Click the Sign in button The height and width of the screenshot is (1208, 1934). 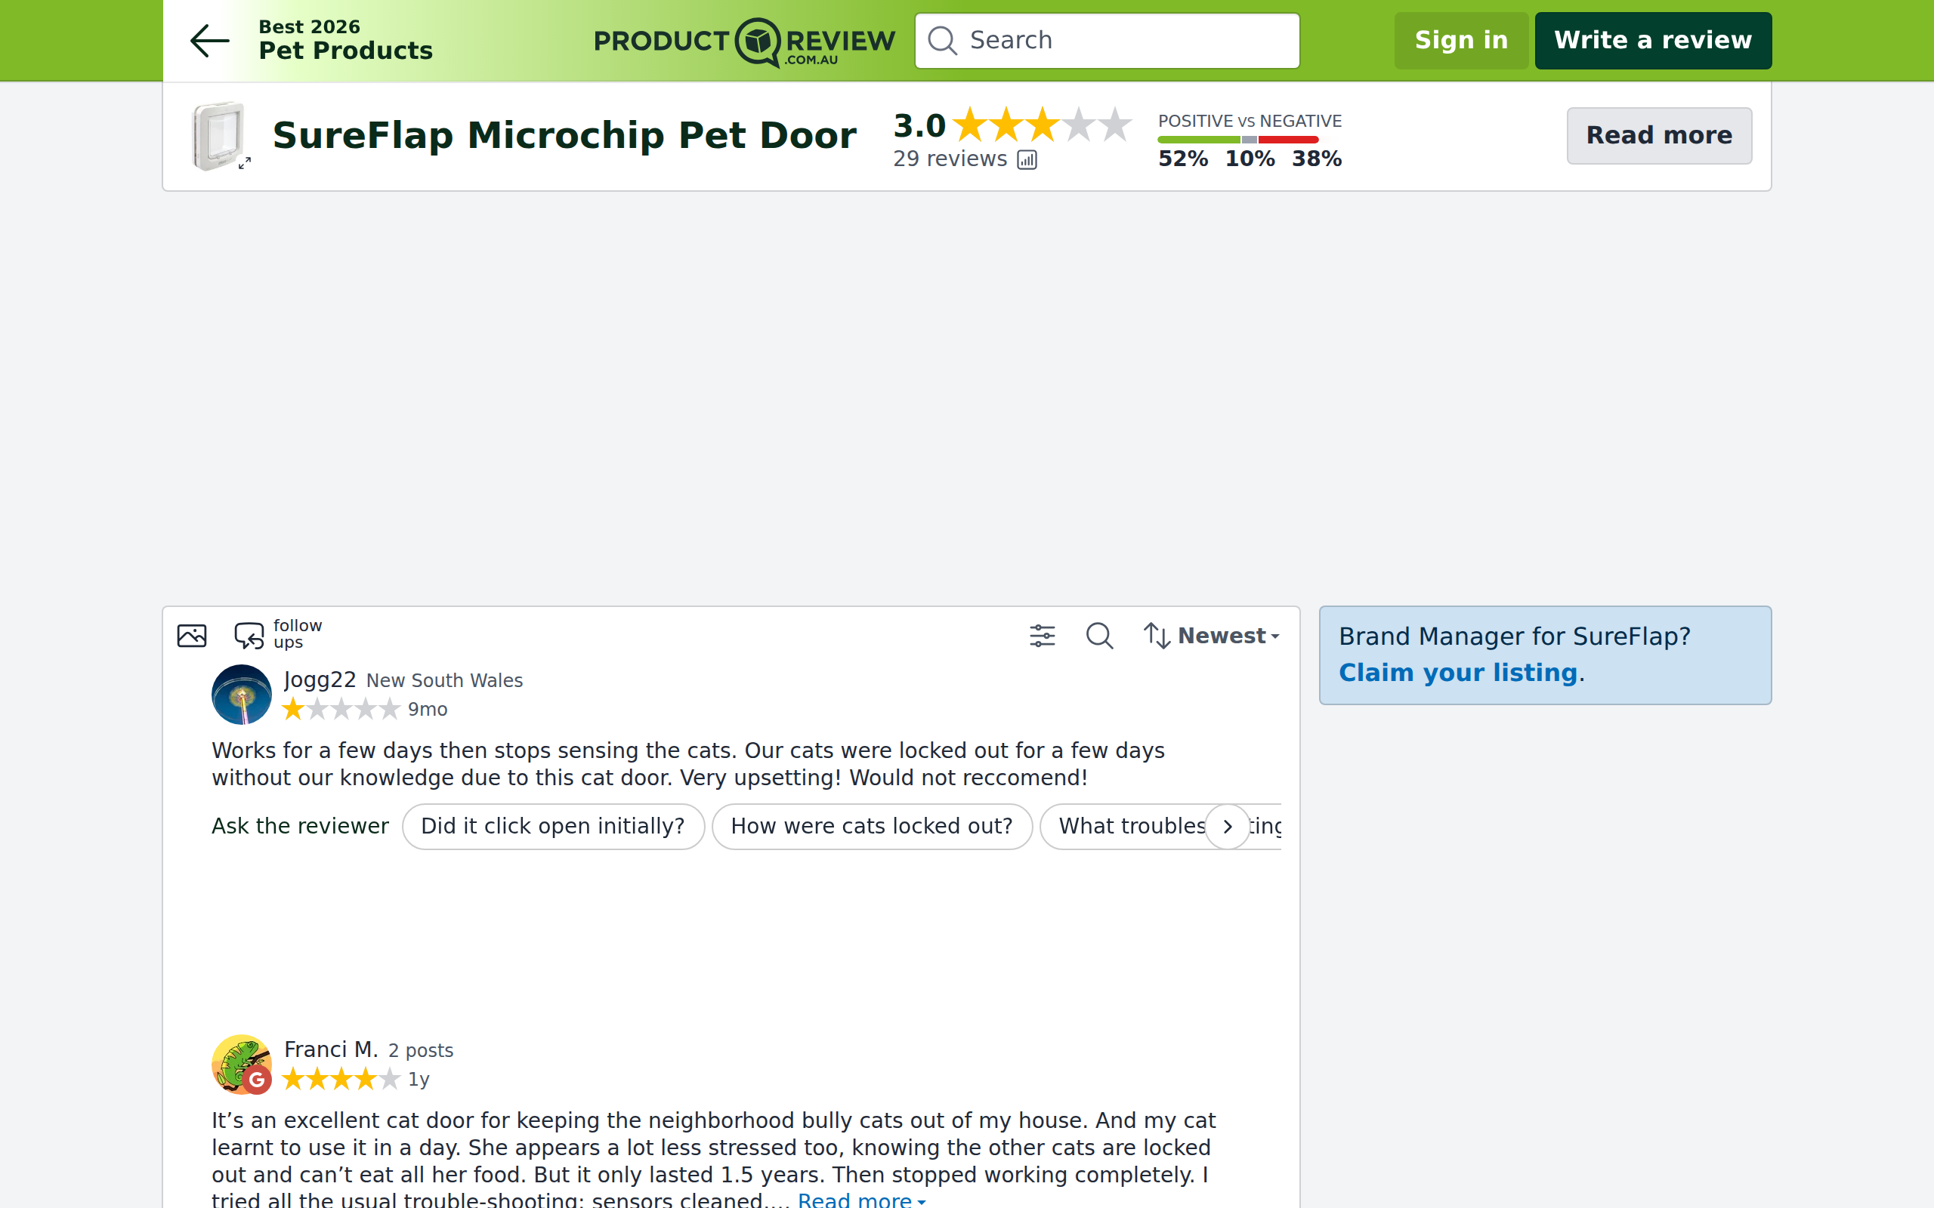(x=1461, y=41)
